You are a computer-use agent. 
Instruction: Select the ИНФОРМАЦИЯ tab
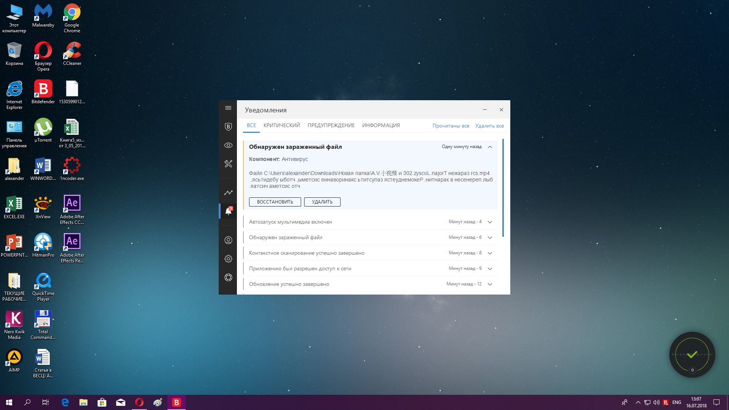[381, 126]
